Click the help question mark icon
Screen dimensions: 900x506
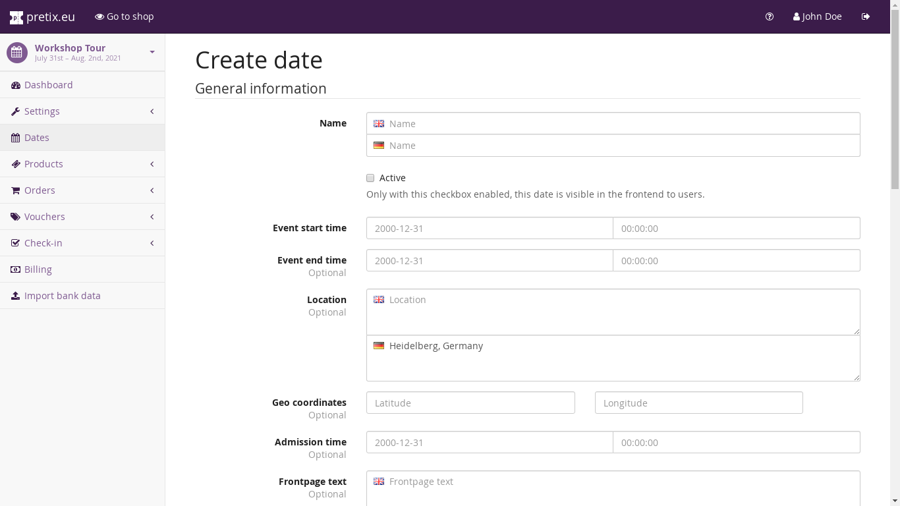(770, 16)
